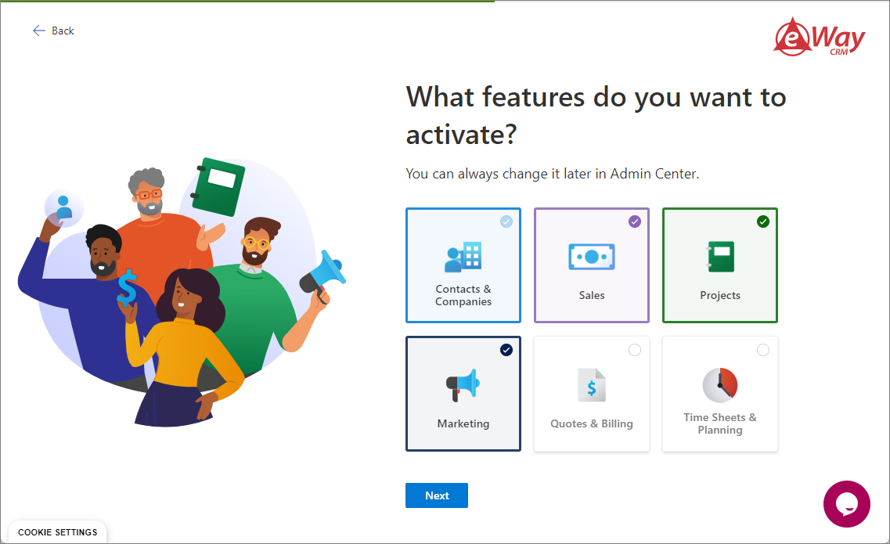
Task: Click the "Contacts & Companies" label
Action: [x=463, y=295]
